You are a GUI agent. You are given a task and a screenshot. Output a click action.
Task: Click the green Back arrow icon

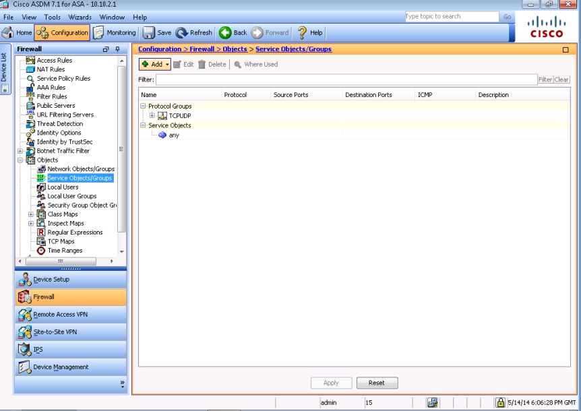(x=223, y=32)
